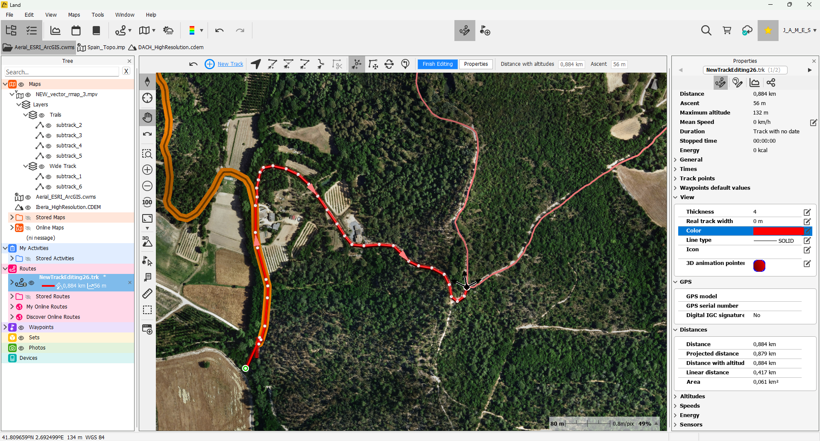This screenshot has width=820, height=441.
Task: Open the 3D view mode icon
Action: pyautogui.click(x=147, y=241)
